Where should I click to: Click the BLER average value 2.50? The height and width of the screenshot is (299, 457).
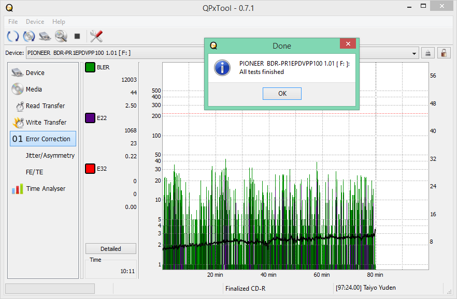pos(131,106)
